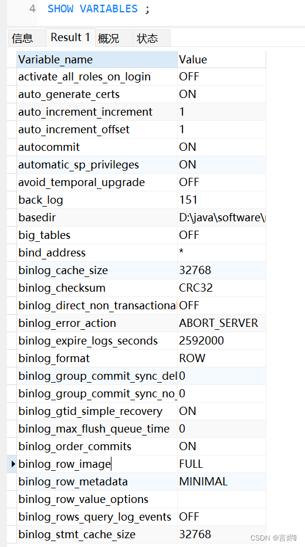Click the asterisk value of bind_address
The width and height of the screenshot is (305, 547).
click(x=222, y=253)
